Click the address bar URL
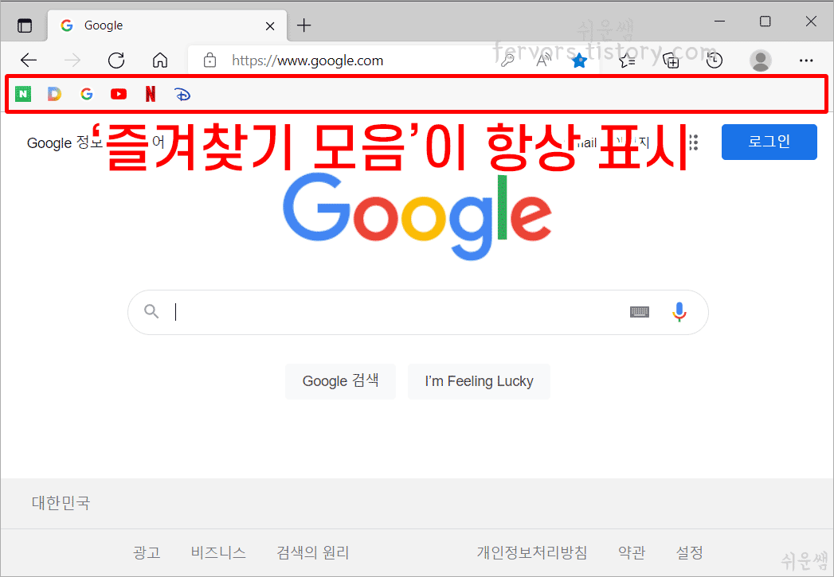The width and height of the screenshot is (834, 577). [307, 60]
